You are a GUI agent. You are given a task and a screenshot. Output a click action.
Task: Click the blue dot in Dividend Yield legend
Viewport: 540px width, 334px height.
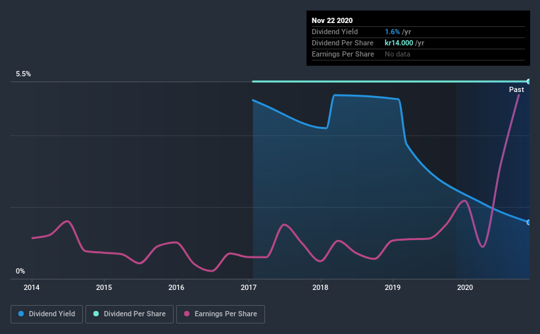[21, 314]
